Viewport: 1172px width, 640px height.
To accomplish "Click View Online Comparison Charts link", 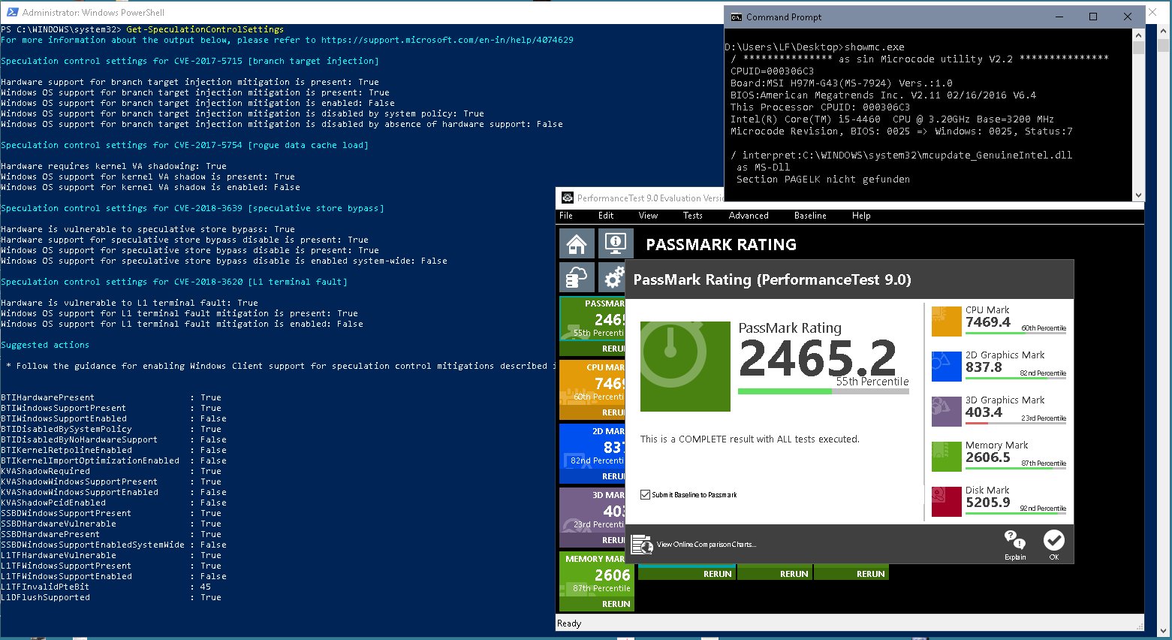I will (x=707, y=545).
